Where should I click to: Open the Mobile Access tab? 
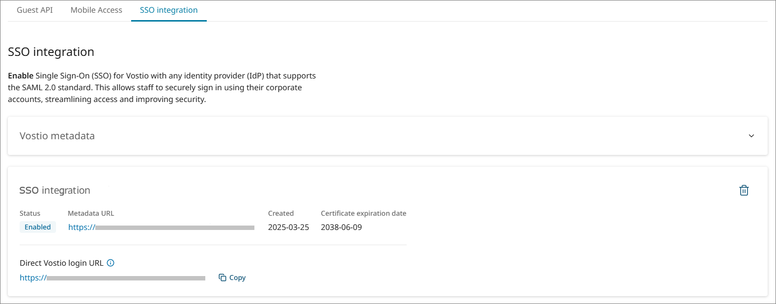(96, 10)
